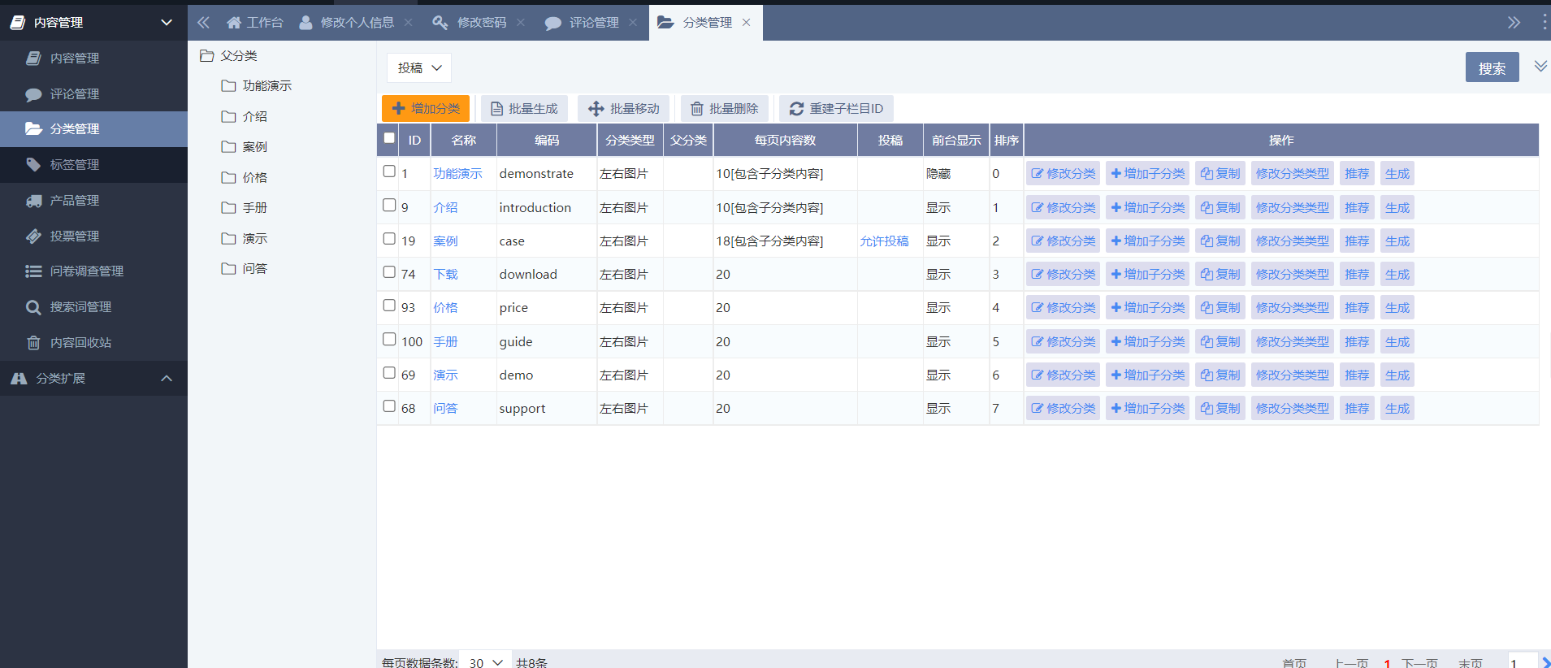The height and width of the screenshot is (668, 1551).
Task: Open the 投稿 filter dropdown
Action: pyautogui.click(x=419, y=68)
